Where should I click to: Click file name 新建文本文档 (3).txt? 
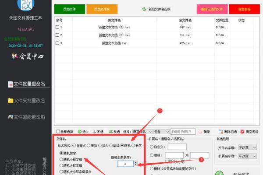pos(114,35)
